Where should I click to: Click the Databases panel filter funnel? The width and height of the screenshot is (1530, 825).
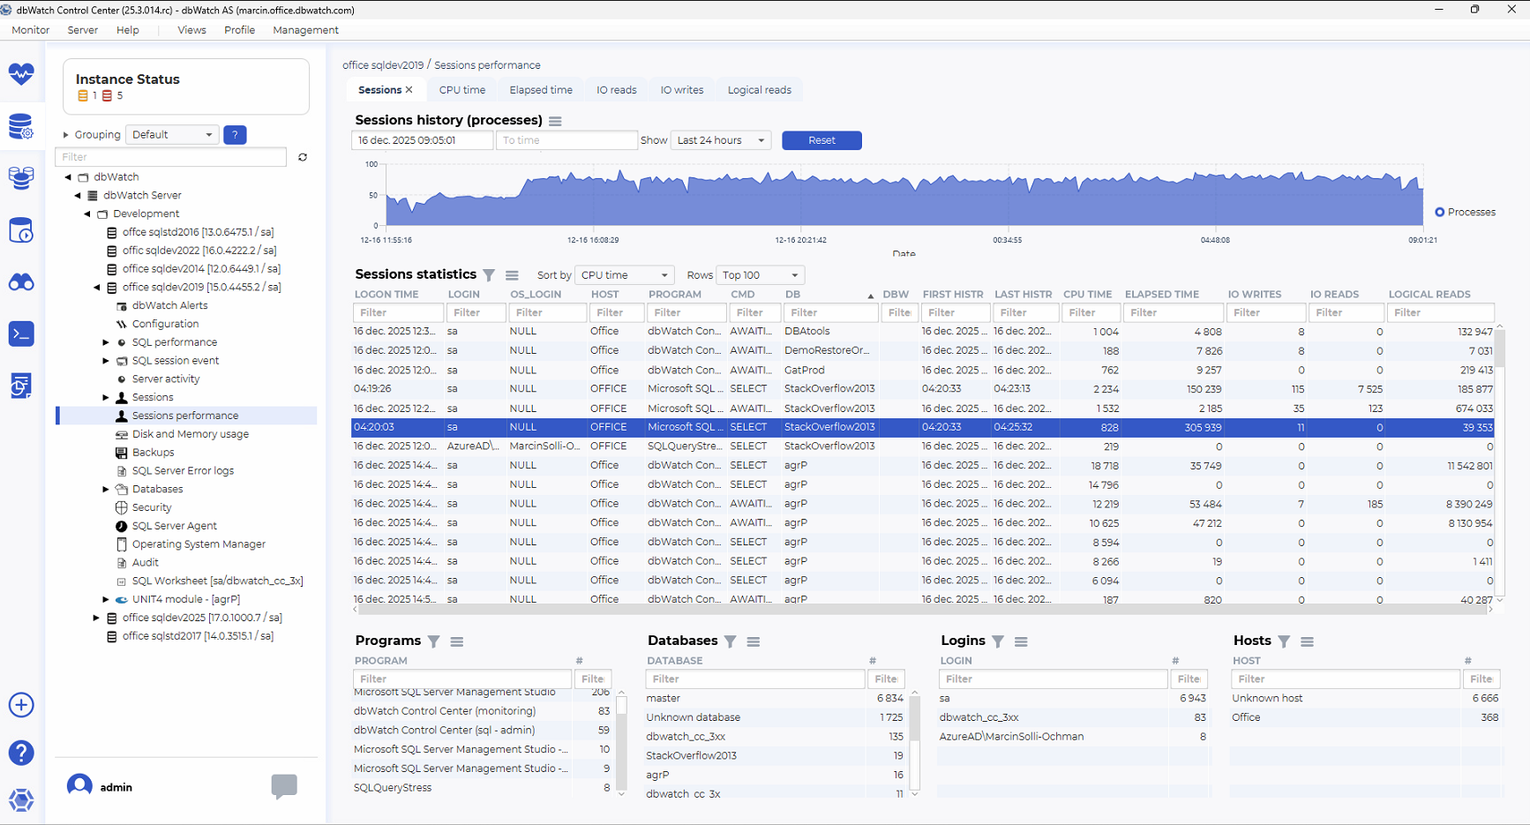click(731, 641)
